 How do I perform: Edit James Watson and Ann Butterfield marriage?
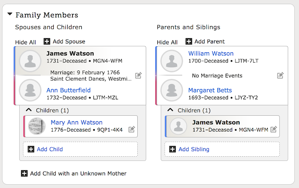point(138,76)
